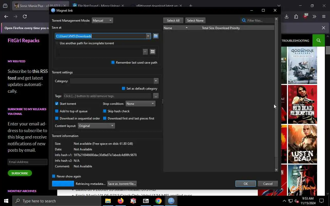Open the Firefox hamburger menu
This screenshot has height=206, width=330.
[324, 16]
